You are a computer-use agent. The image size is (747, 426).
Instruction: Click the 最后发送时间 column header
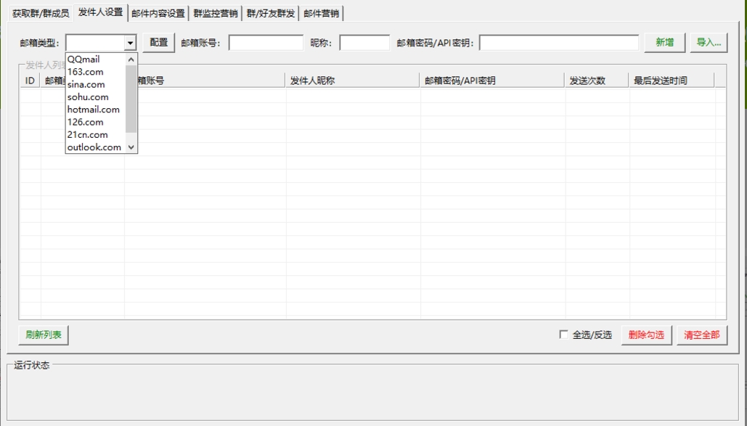tap(672, 81)
